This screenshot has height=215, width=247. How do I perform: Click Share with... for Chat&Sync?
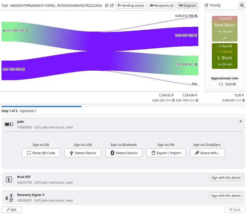[207, 153]
